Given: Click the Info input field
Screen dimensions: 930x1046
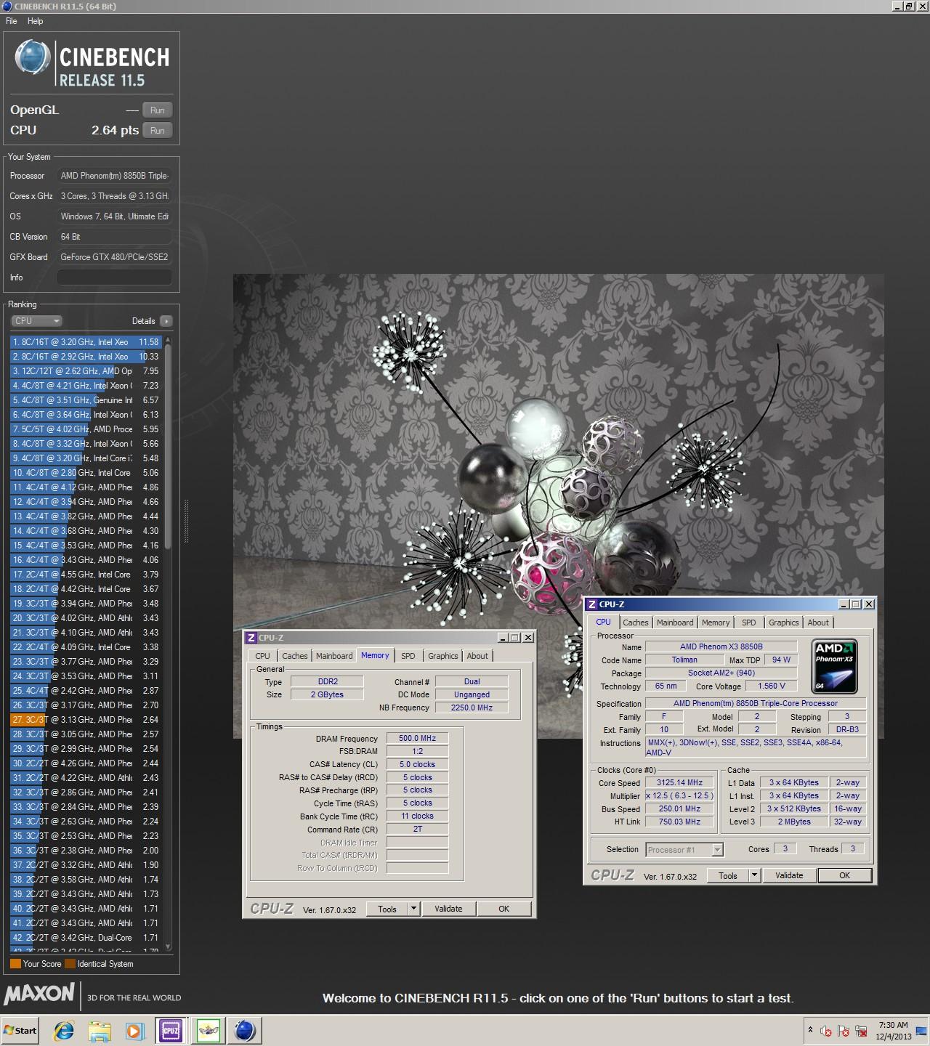Looking at the screenshot, I should coord(115,277).
